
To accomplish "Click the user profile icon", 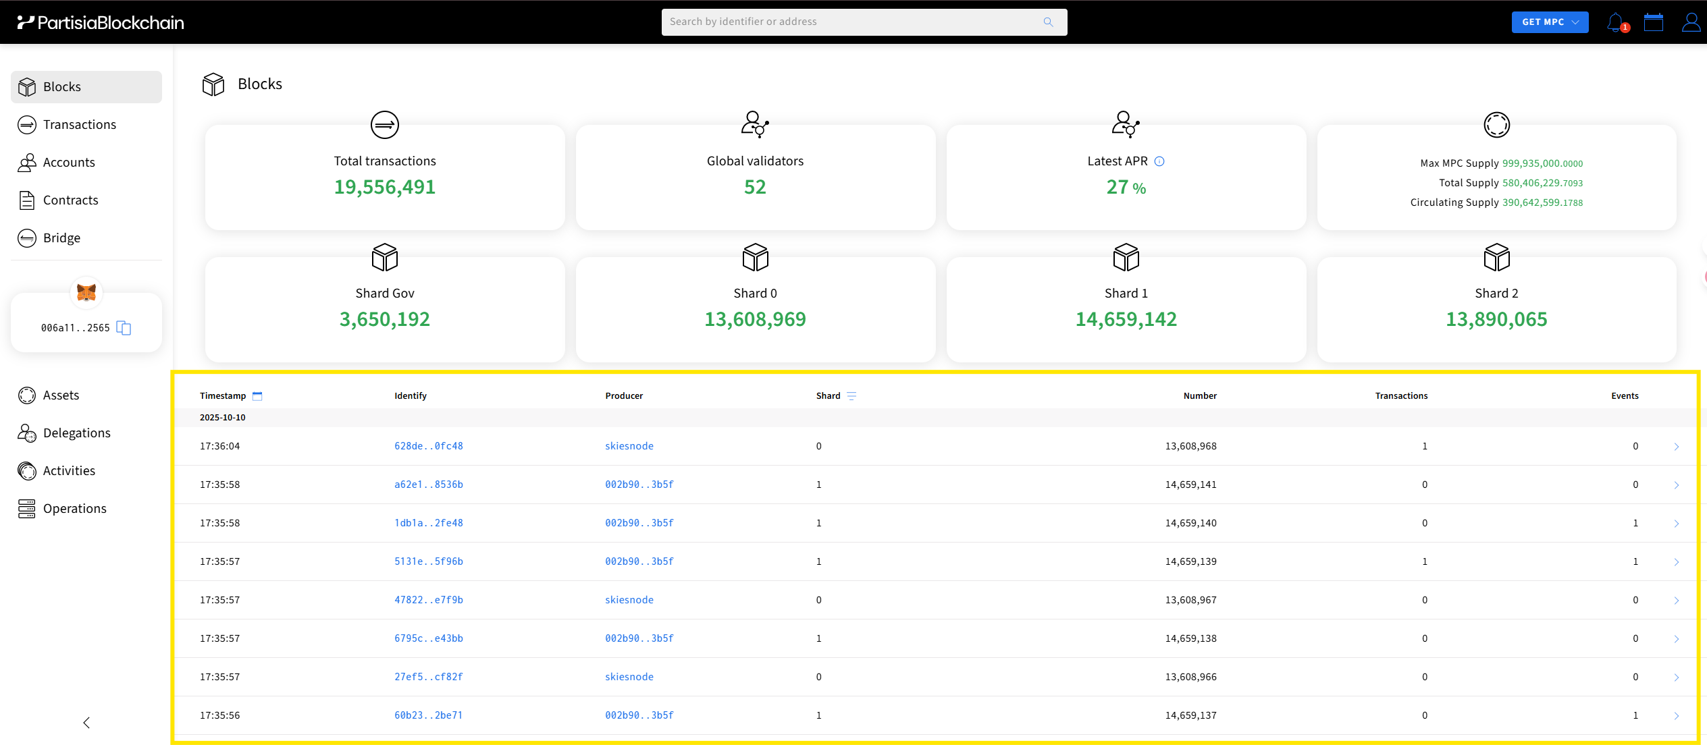I will (1690, 22).
